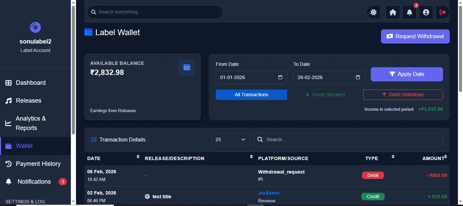Go home via the house icon

tap(393, 12)
